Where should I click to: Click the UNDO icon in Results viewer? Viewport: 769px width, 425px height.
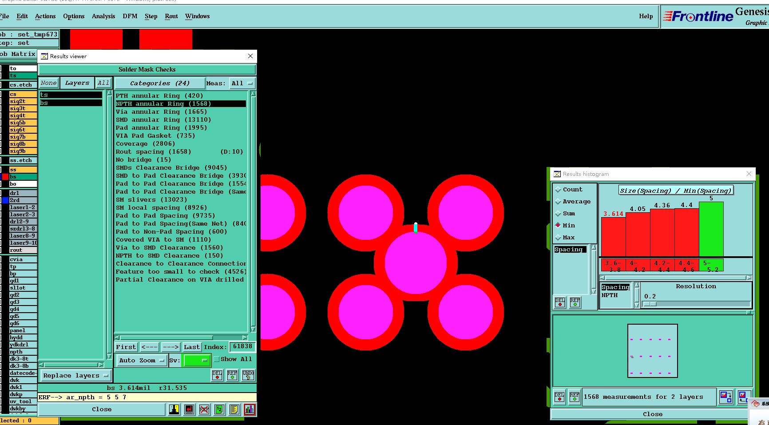248,375
